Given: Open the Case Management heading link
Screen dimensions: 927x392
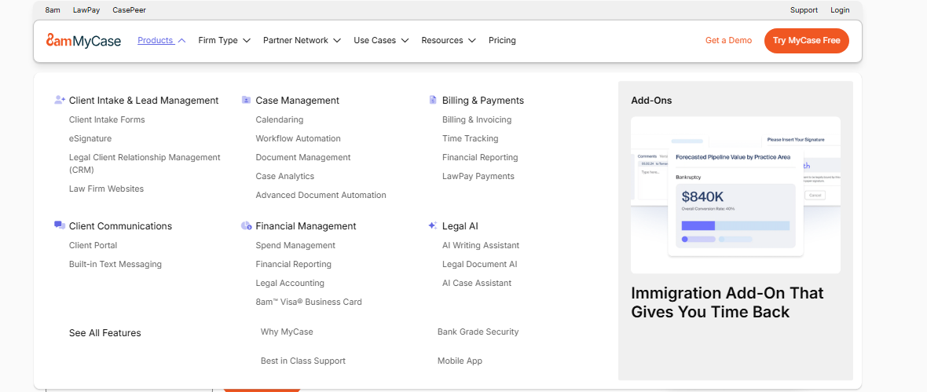Looking at the screenshot, I should coord(298,101).
